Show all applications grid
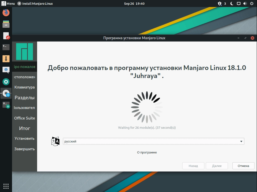The image size is (257, 192). click(x=6, y=186)
